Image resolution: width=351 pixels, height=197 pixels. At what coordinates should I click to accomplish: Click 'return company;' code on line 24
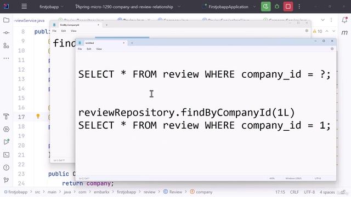[x=88, y=183]
